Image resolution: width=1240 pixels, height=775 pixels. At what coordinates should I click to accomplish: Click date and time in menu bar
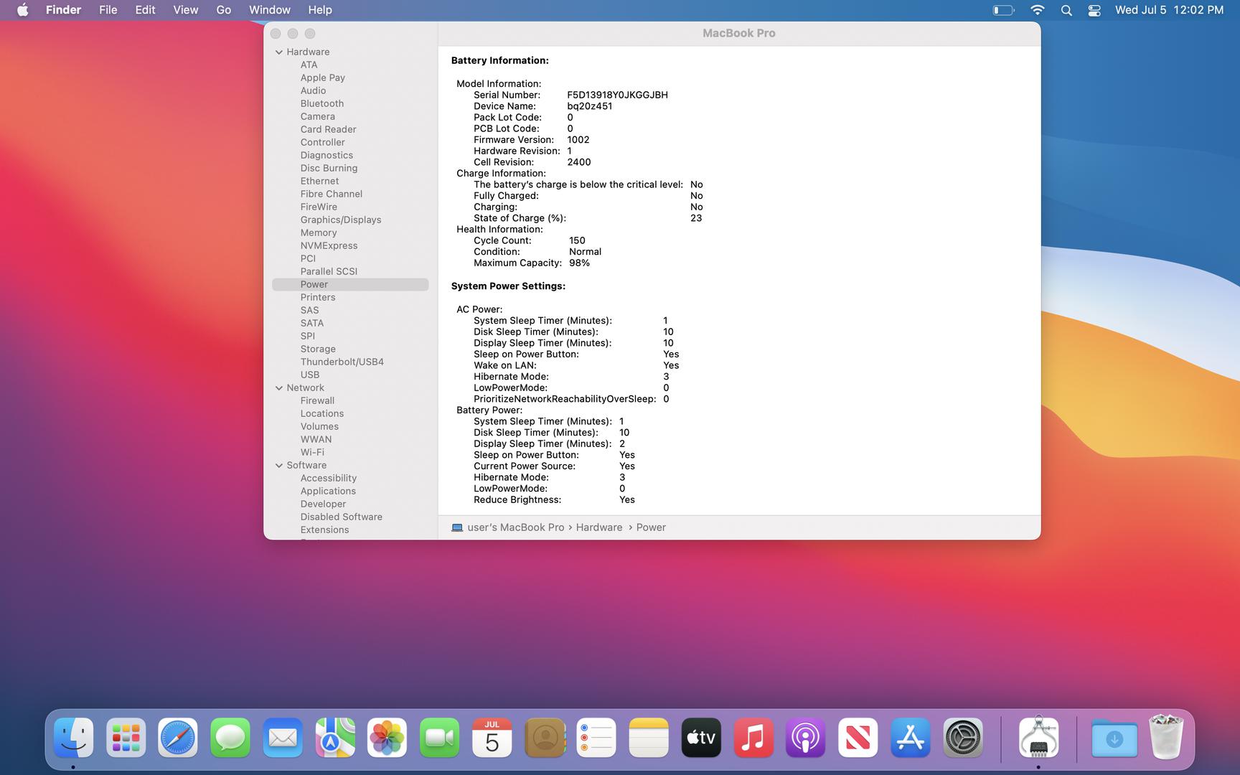pyautogui.click(x=1169, y=10)
